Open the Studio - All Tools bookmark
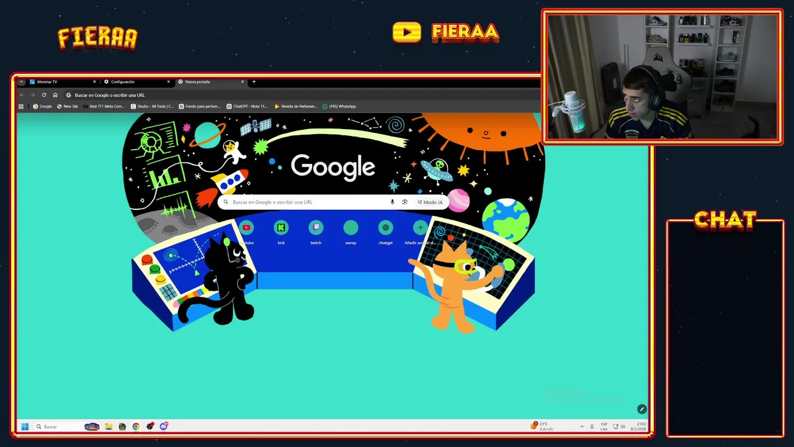794x447 pixels. pos(152,106)
